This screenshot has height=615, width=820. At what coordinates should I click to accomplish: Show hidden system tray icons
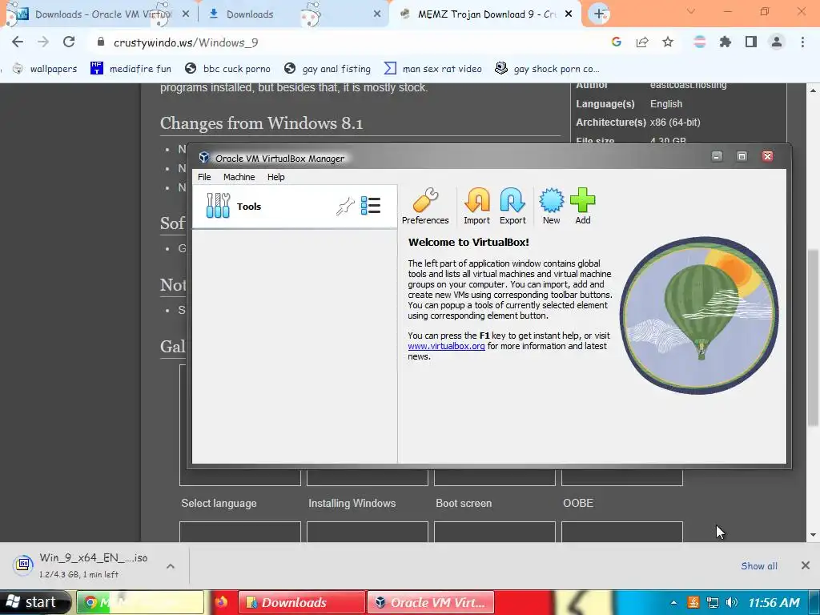click(673, 602)
